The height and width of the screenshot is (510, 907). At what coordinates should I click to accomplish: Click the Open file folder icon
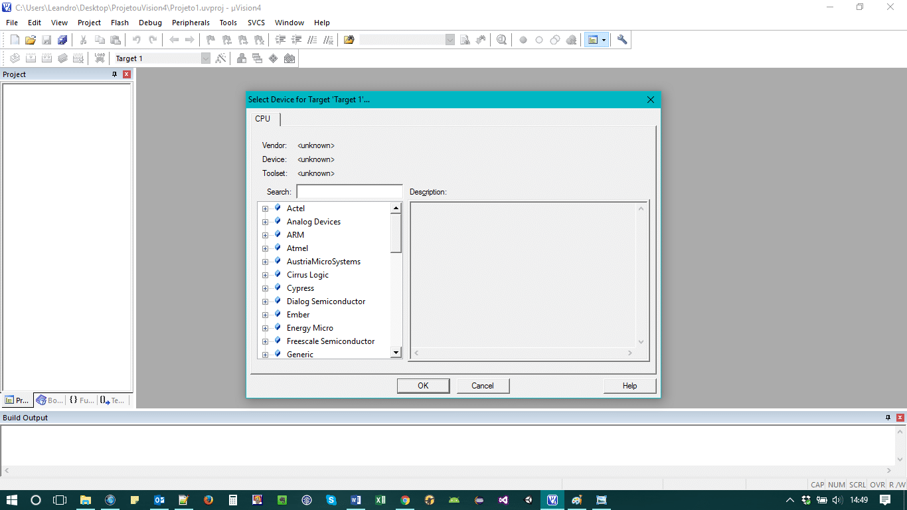pos(31,40)
